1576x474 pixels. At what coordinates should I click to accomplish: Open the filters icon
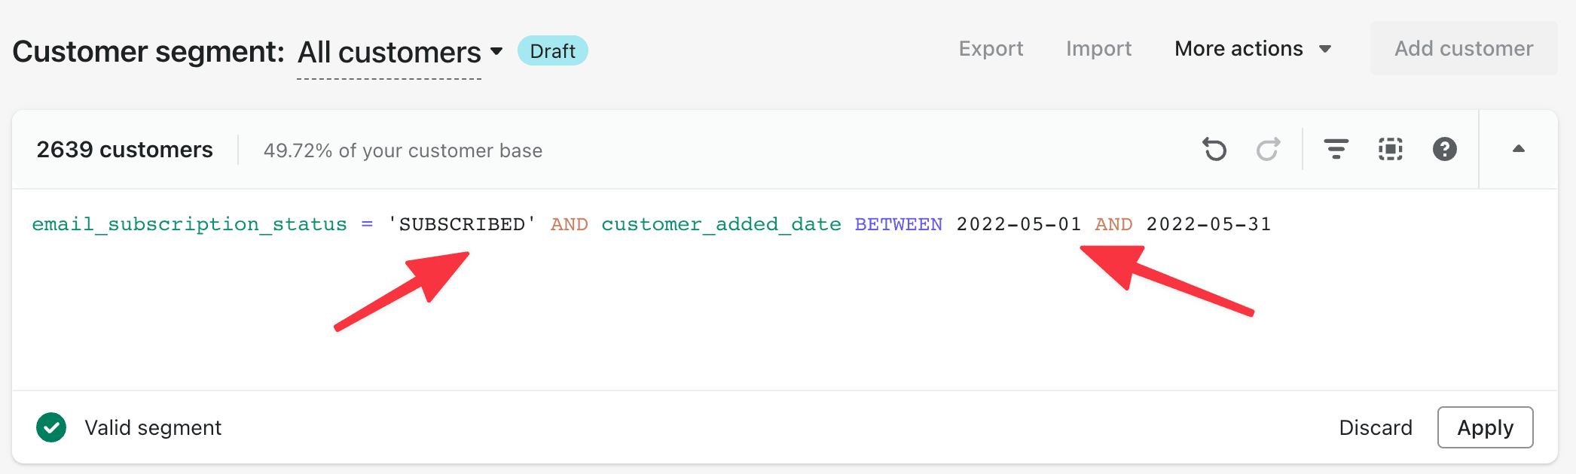tap(1336, 149)
